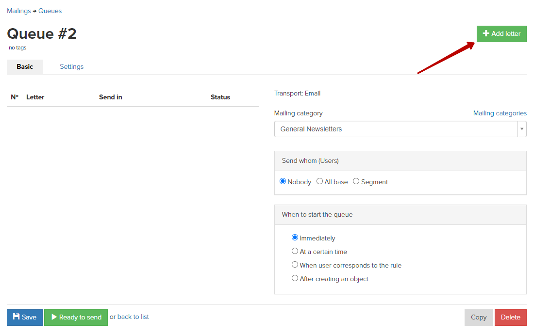Click the Status column header
This screenshot has width=534, height=334.
pyautogui.click(x=220, y=97)
